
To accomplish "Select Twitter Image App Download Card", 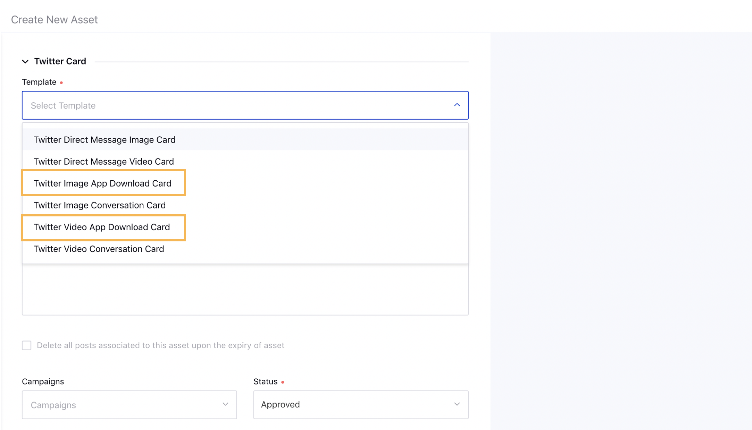I will coord(245,183).
